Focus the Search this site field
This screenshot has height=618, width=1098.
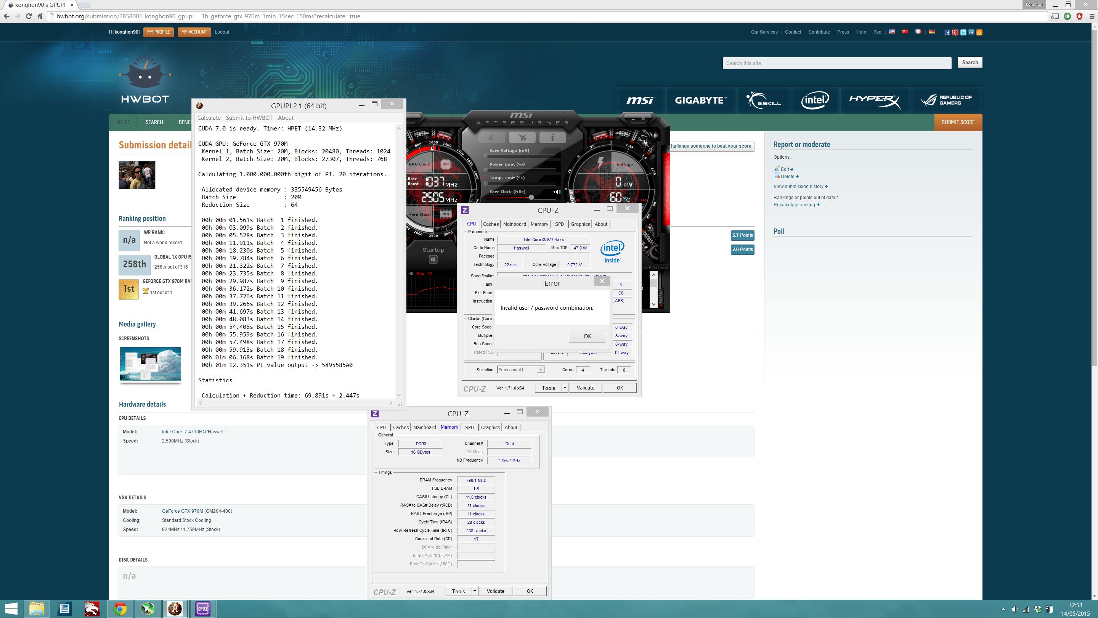(837, 63)
